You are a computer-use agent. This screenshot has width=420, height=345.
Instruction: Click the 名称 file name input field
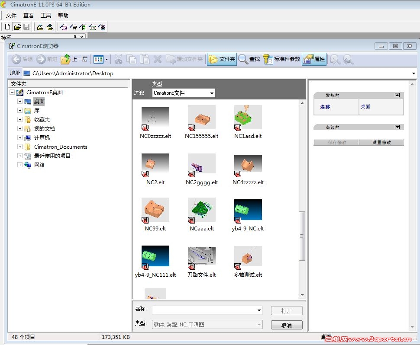point(207,310)
